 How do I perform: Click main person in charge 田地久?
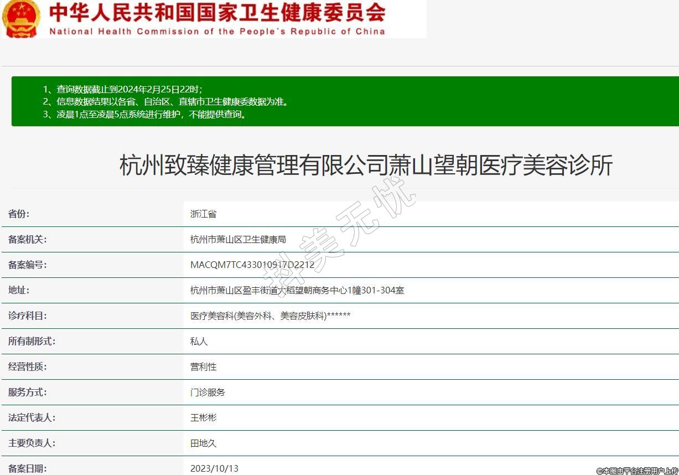click(x=203, y=443)
